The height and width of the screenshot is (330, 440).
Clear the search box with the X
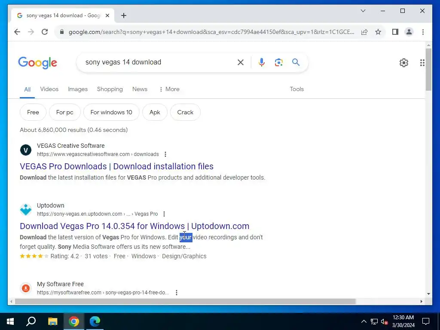tap(241, 62)
